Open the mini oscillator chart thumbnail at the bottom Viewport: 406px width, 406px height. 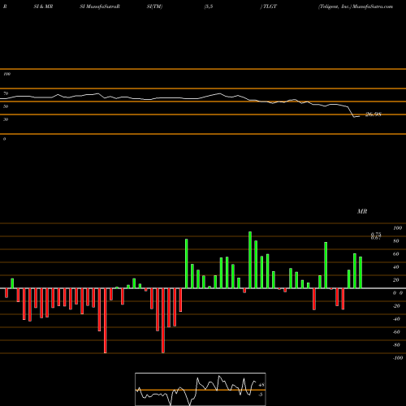[201, 389]
